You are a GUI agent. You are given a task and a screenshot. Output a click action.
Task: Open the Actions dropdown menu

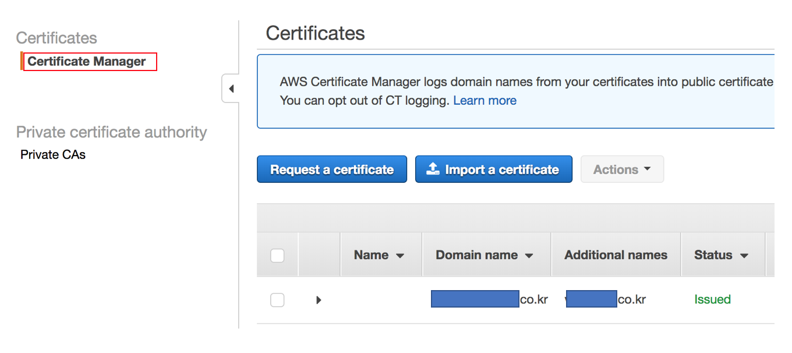point(622,170)
